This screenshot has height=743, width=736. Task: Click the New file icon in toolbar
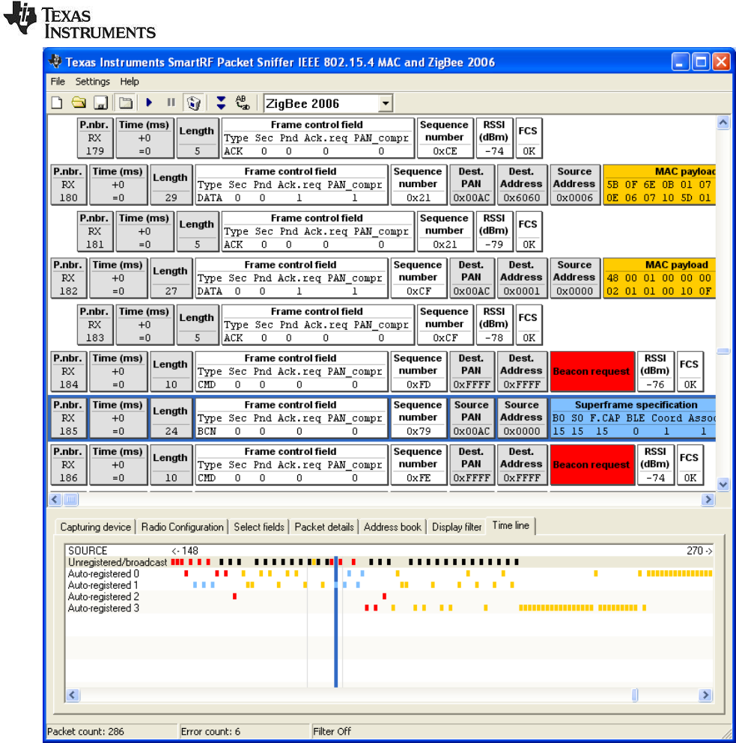[57, 103]
